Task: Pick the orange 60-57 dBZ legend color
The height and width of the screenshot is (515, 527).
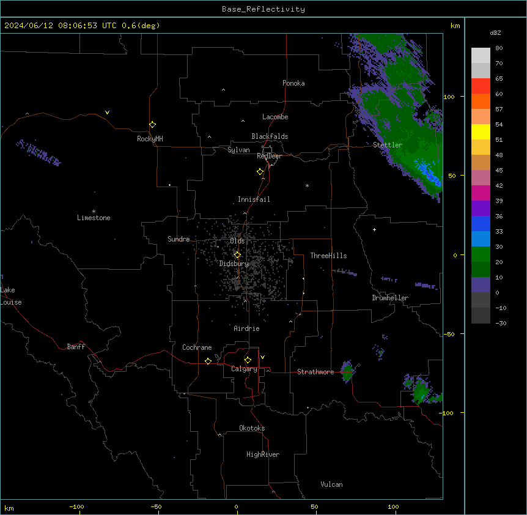Action: pyautogui.click(x=481, y=101)
